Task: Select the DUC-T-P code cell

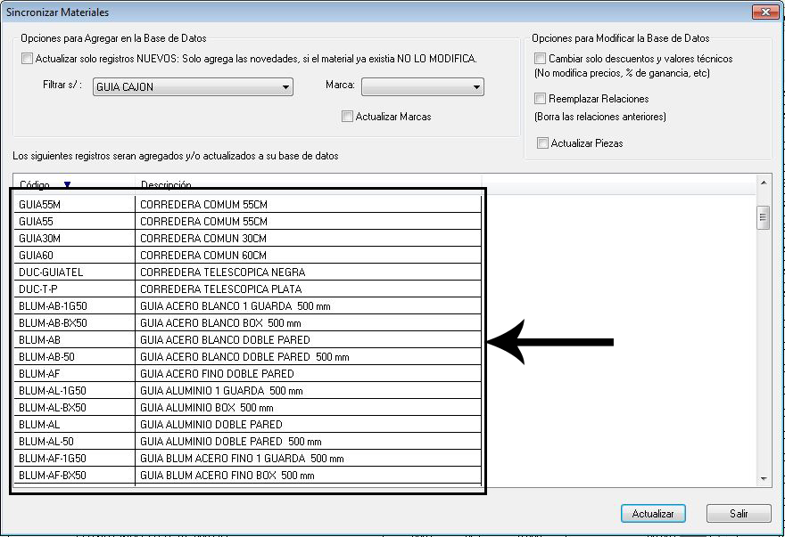Action: tap(74, 289)
